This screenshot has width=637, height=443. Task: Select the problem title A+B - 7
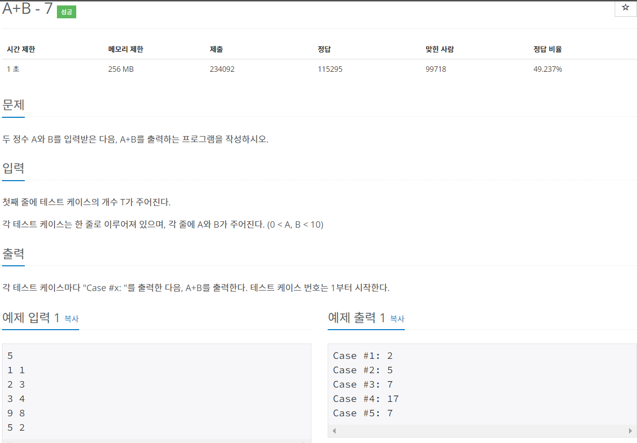pyautogui.click(x=27, y=9)
